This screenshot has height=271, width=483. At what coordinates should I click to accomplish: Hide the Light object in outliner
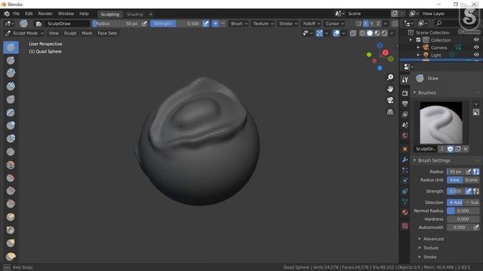[476, 55]
